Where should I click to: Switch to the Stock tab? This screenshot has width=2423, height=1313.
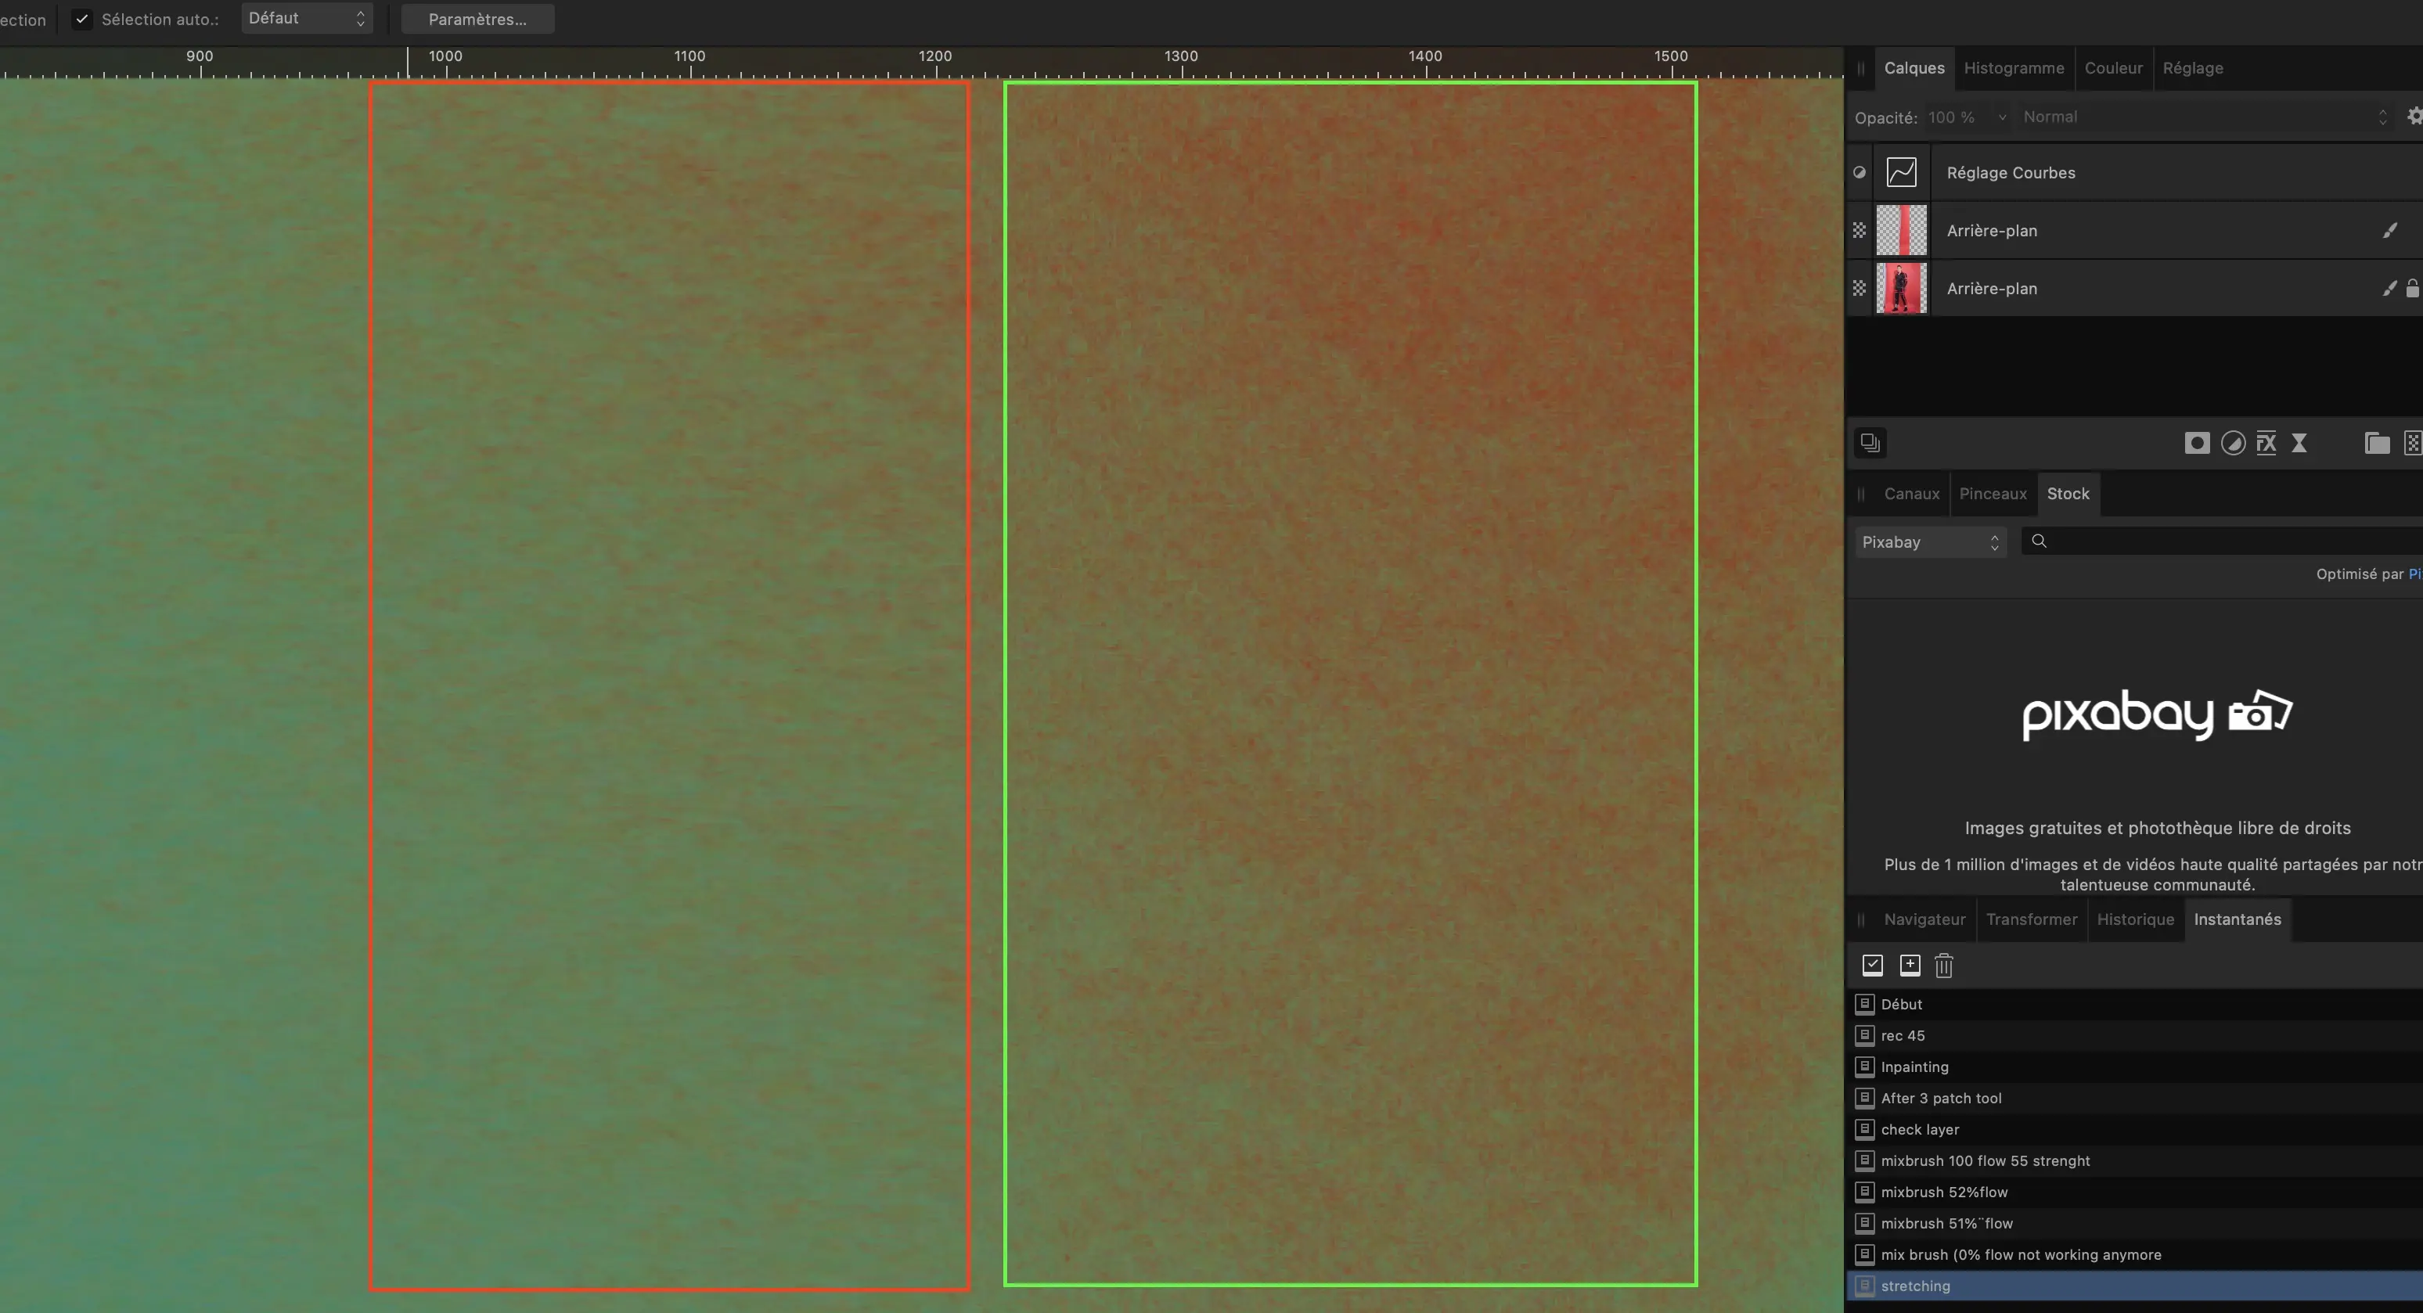pyautogui.click(x=2068, y=494)
